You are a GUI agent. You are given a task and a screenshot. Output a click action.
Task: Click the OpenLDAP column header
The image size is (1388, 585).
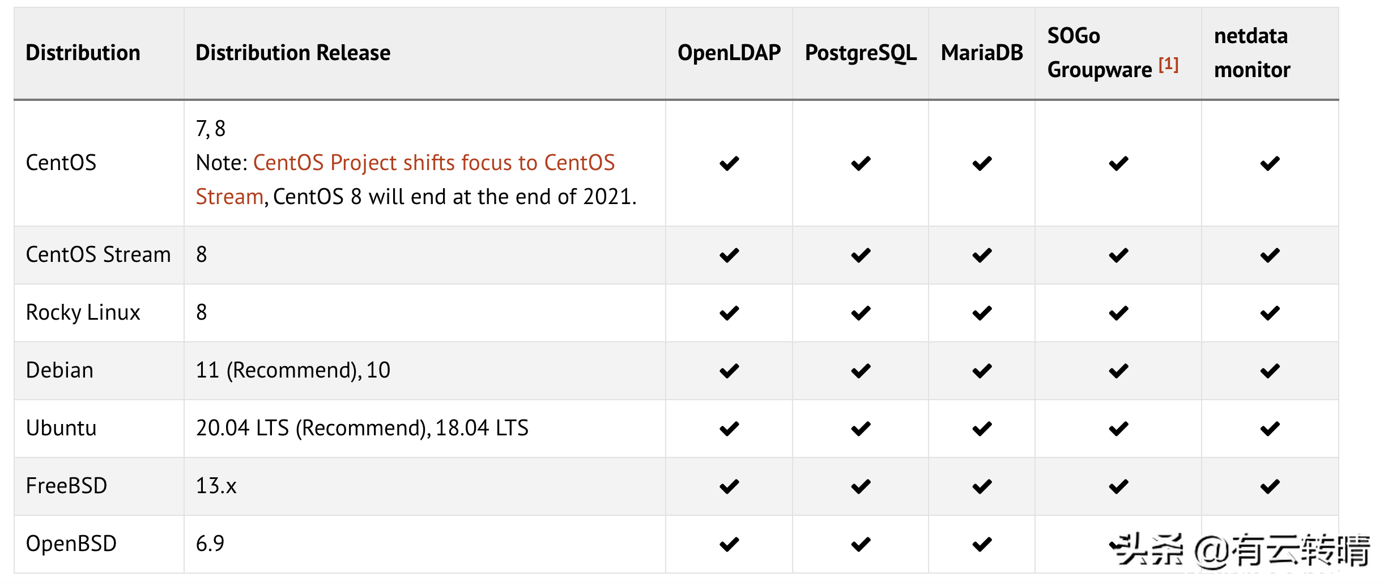pyautogui.click(x=729, y=53)
